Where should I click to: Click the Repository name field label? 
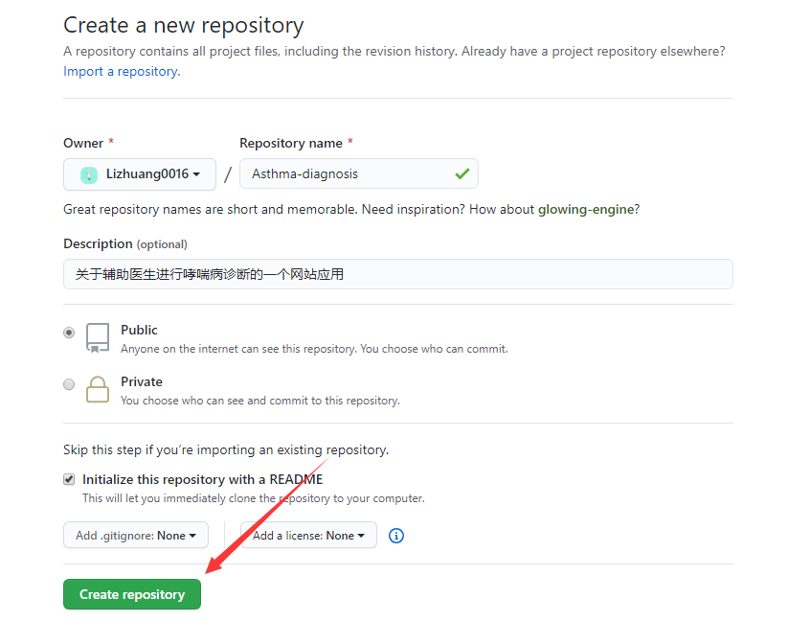coord(290,143)
